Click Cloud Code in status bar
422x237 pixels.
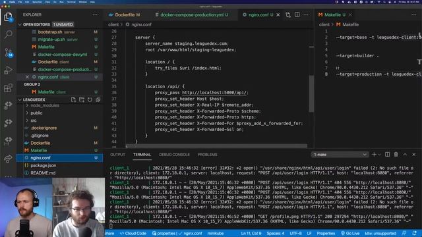coord(133,233)
